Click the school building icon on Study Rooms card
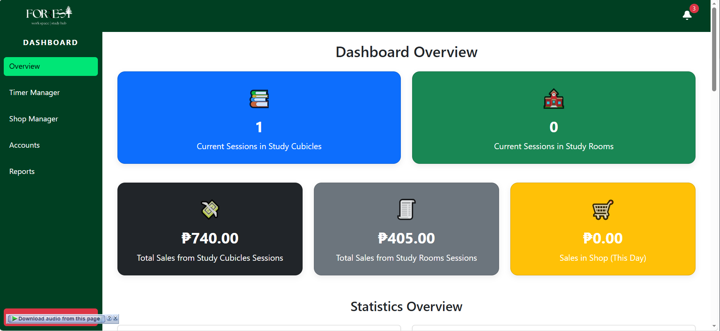 coord(554,99)
